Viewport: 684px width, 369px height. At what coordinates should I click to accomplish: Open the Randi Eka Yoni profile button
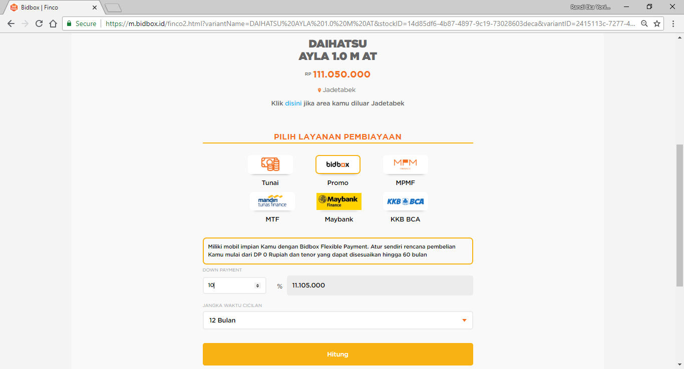coord(590,7)
